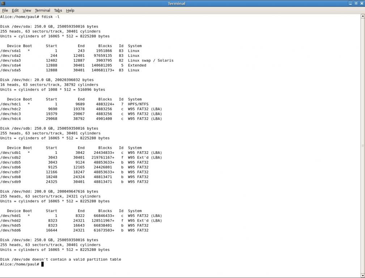365x278 pixels.
Task: Click '16 heads, 63 sectors/track, 38792 cylinders' line
Action: click(49, 85)
